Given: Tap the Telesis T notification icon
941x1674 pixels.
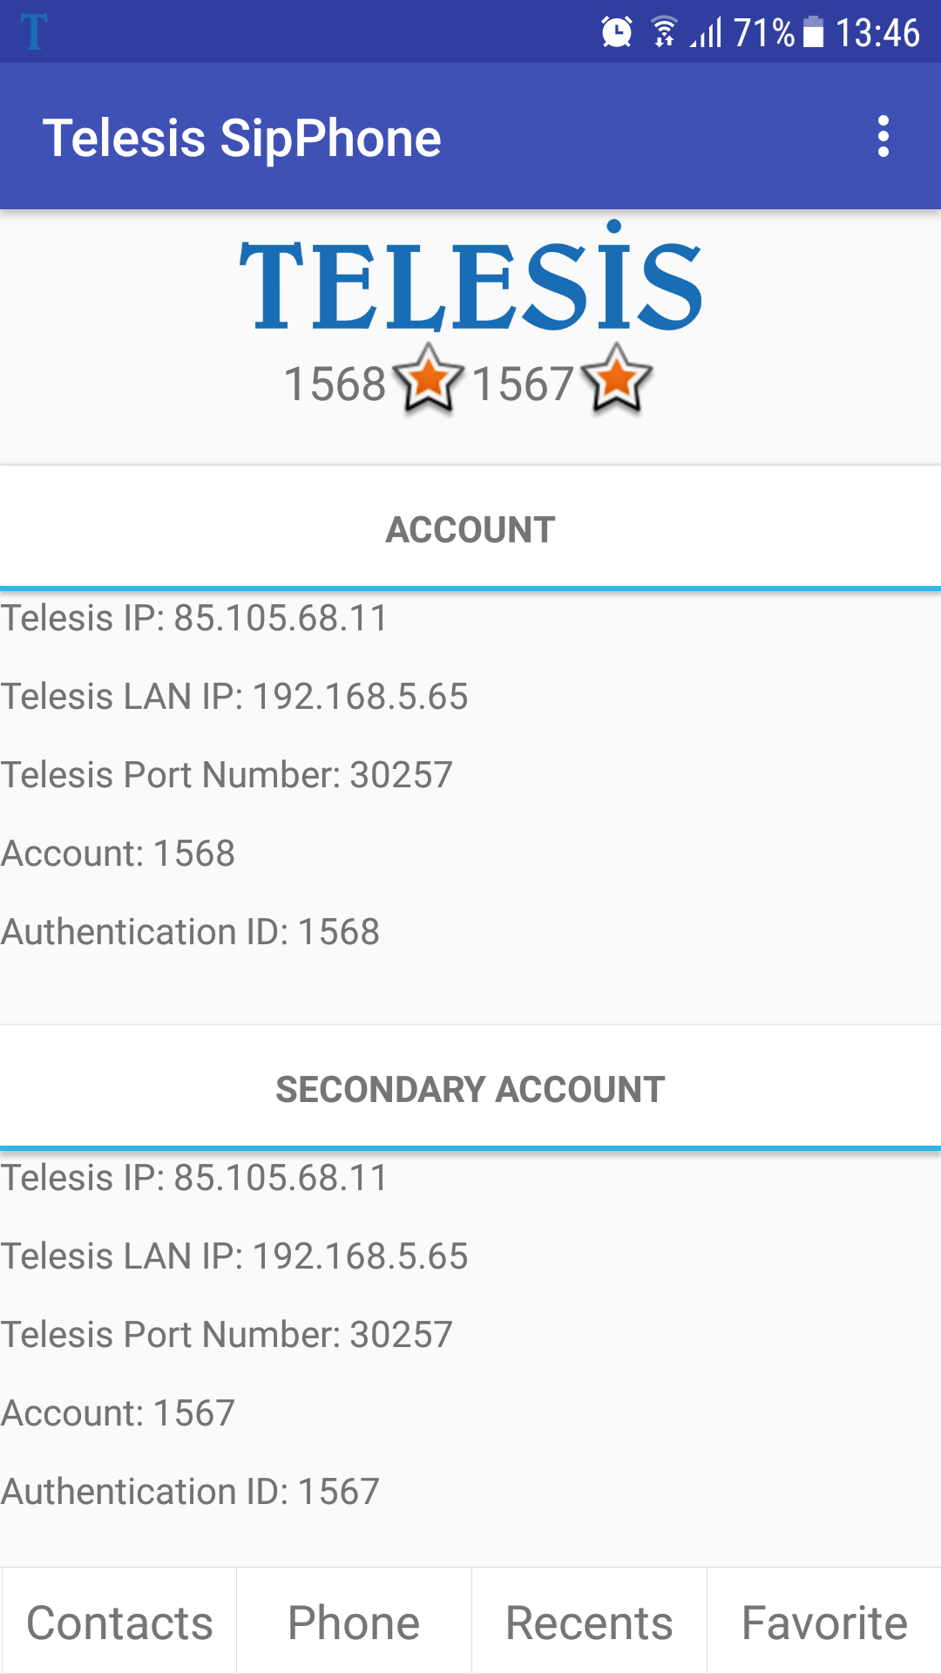Looking at the screenshot, I should 34,32.
